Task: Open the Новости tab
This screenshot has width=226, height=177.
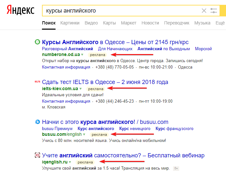Action: click(150, 23)
